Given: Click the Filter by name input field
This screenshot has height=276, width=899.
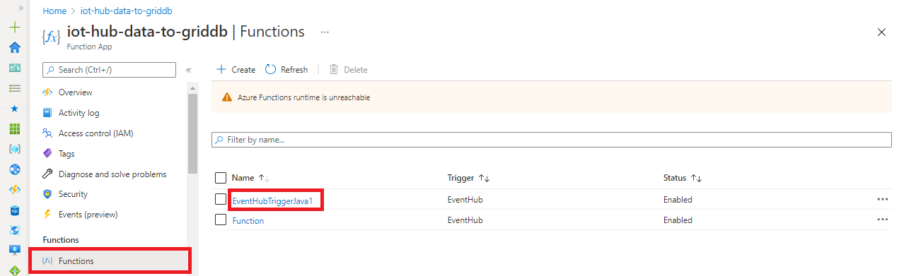Looking at the screenshot, I should (552, 140).
